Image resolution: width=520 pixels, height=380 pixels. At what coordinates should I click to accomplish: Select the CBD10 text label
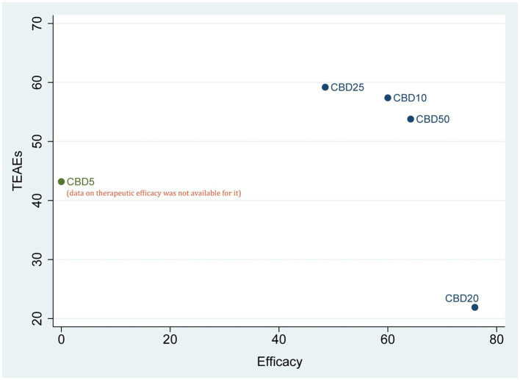[x=410, y=98]
